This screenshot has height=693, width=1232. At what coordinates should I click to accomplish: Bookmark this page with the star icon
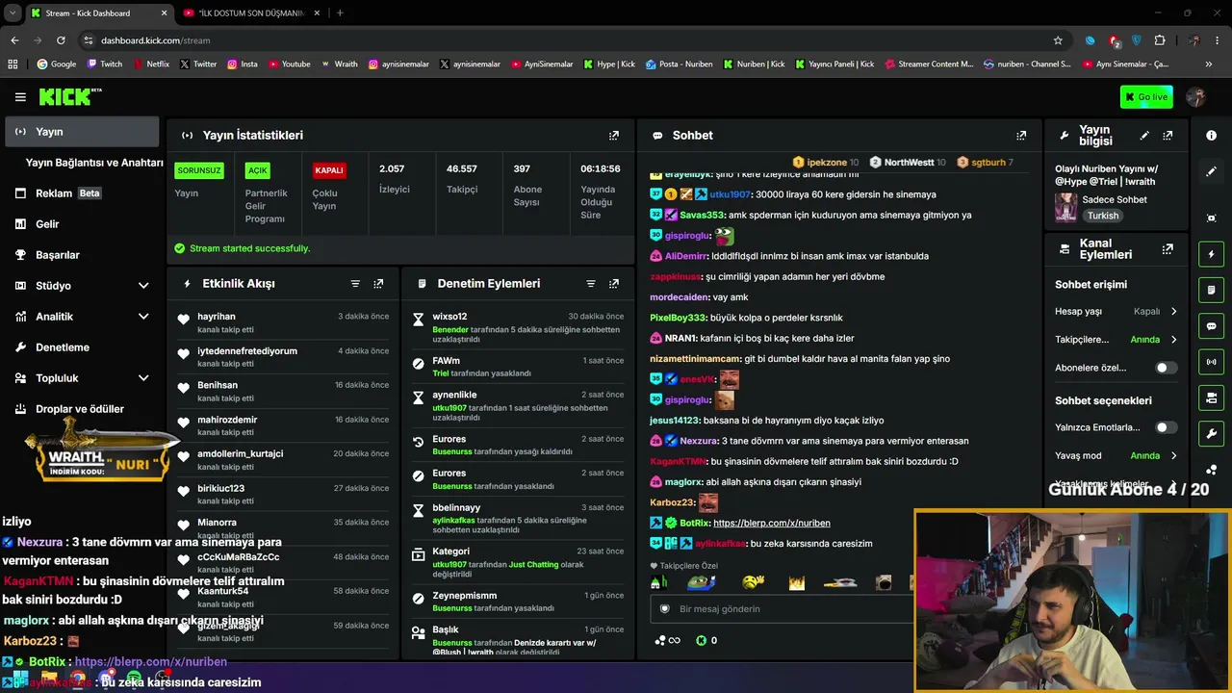(1058, 40)
